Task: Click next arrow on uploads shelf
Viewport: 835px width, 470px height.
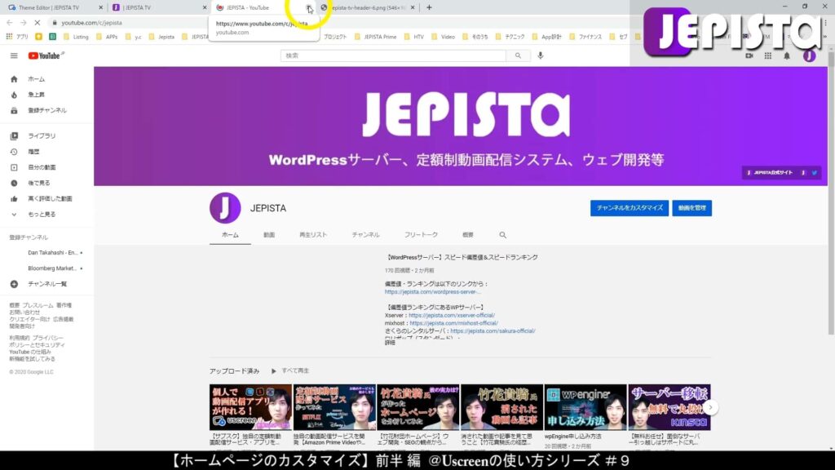Action: (x=710, y=407)
